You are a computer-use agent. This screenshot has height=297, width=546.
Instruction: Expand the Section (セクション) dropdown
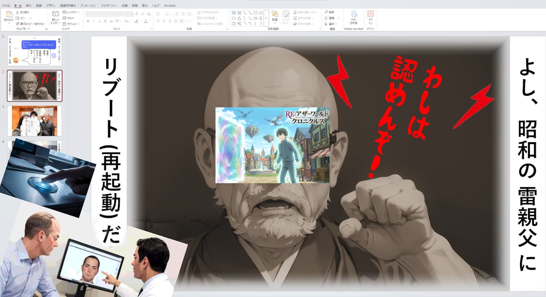click(72, 24)
